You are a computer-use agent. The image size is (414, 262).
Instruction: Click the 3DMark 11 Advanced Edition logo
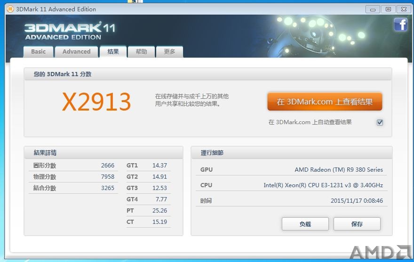70,31
